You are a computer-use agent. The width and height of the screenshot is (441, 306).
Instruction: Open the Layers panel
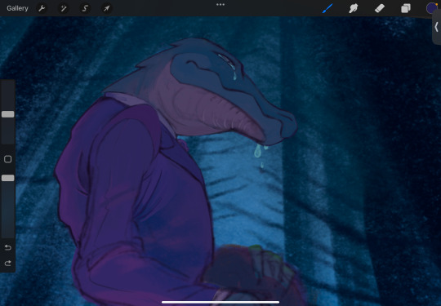point(406,8)
